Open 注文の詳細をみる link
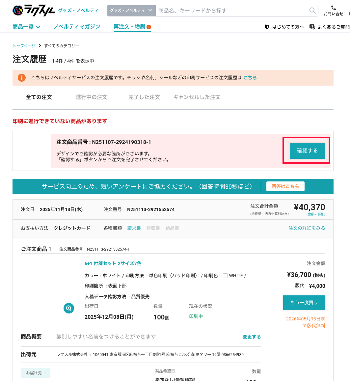The height and width of the screenshot is (381, 350). click(307, 228)
